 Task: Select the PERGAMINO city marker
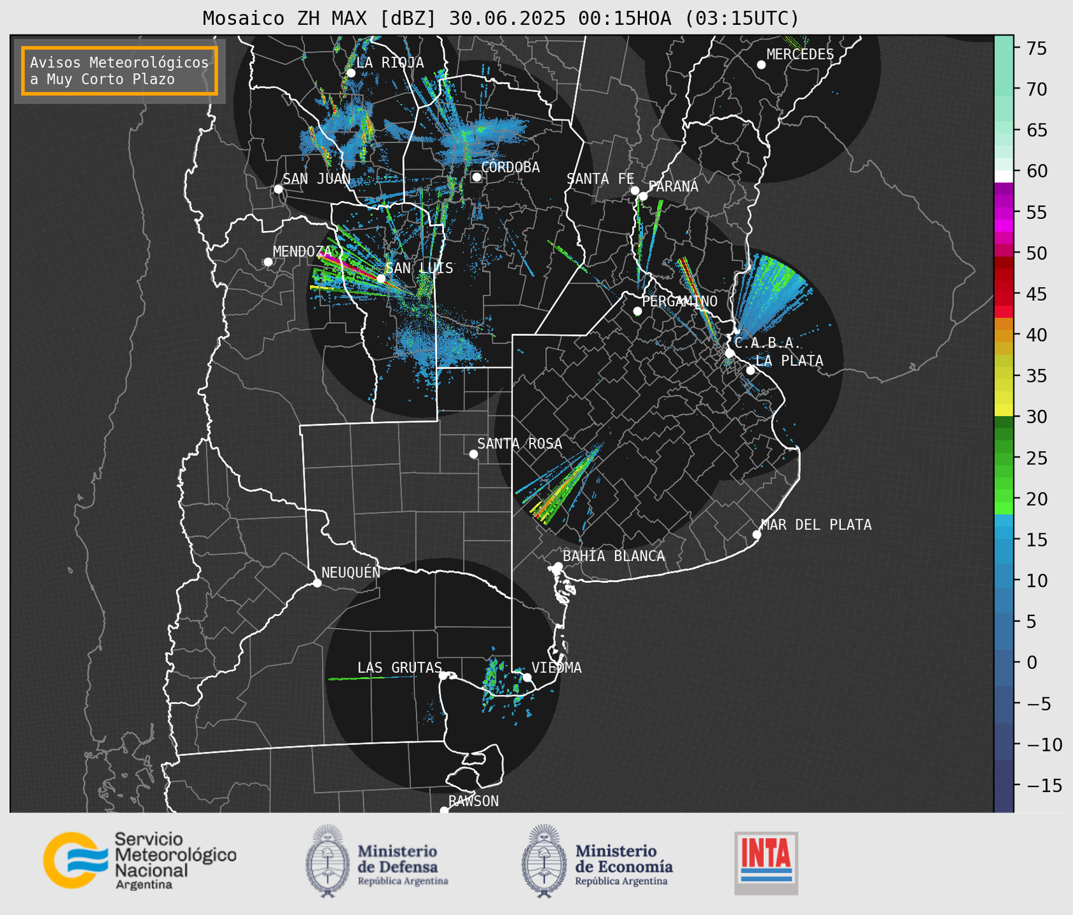[x=637, y=311]
